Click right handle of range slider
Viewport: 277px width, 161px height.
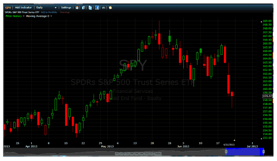[x=264, y=152]
